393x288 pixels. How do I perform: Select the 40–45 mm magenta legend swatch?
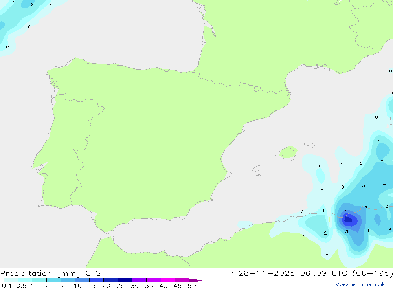(168, 280)
